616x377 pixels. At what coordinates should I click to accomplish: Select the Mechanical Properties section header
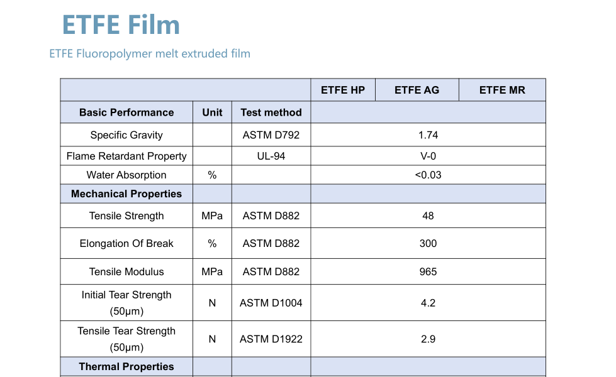(x=126, y=194)
